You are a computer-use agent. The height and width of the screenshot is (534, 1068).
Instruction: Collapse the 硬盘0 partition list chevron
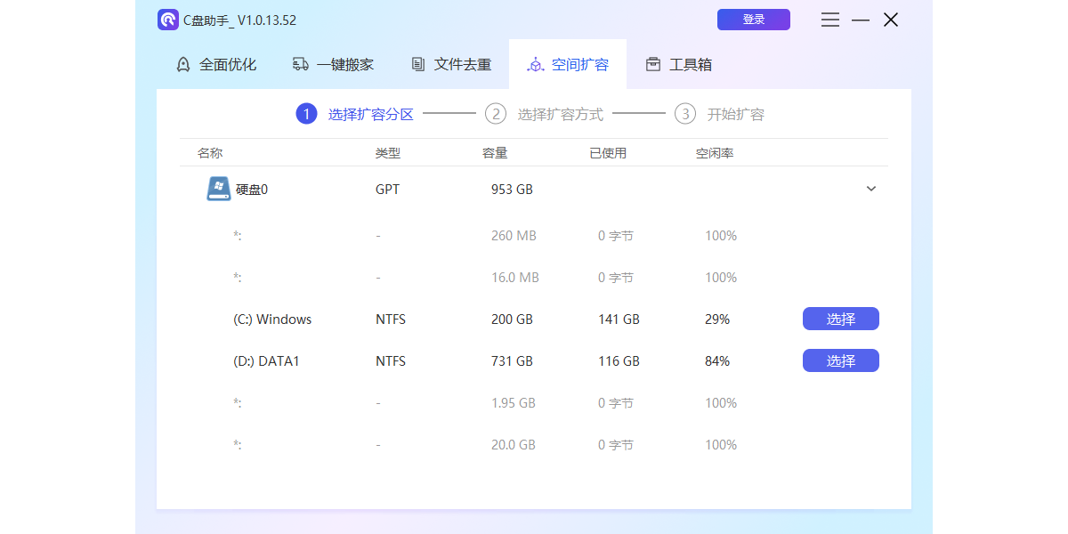tap(871, 189)
